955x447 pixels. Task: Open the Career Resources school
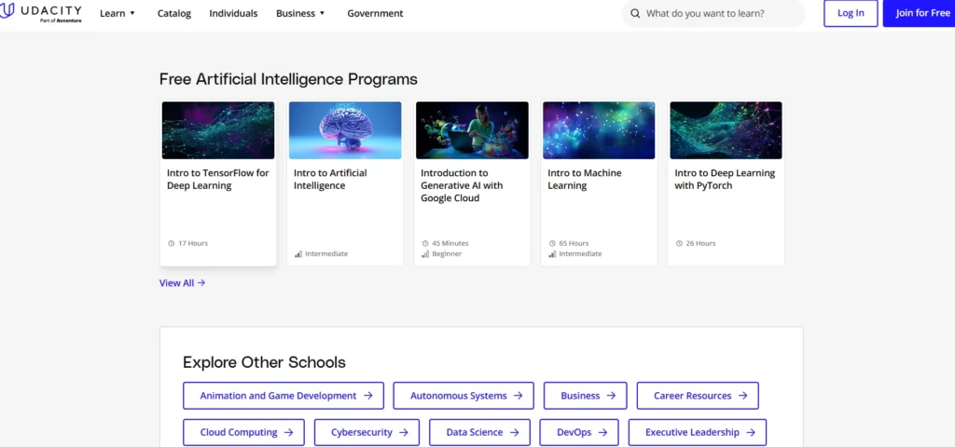tap(698, 395)
